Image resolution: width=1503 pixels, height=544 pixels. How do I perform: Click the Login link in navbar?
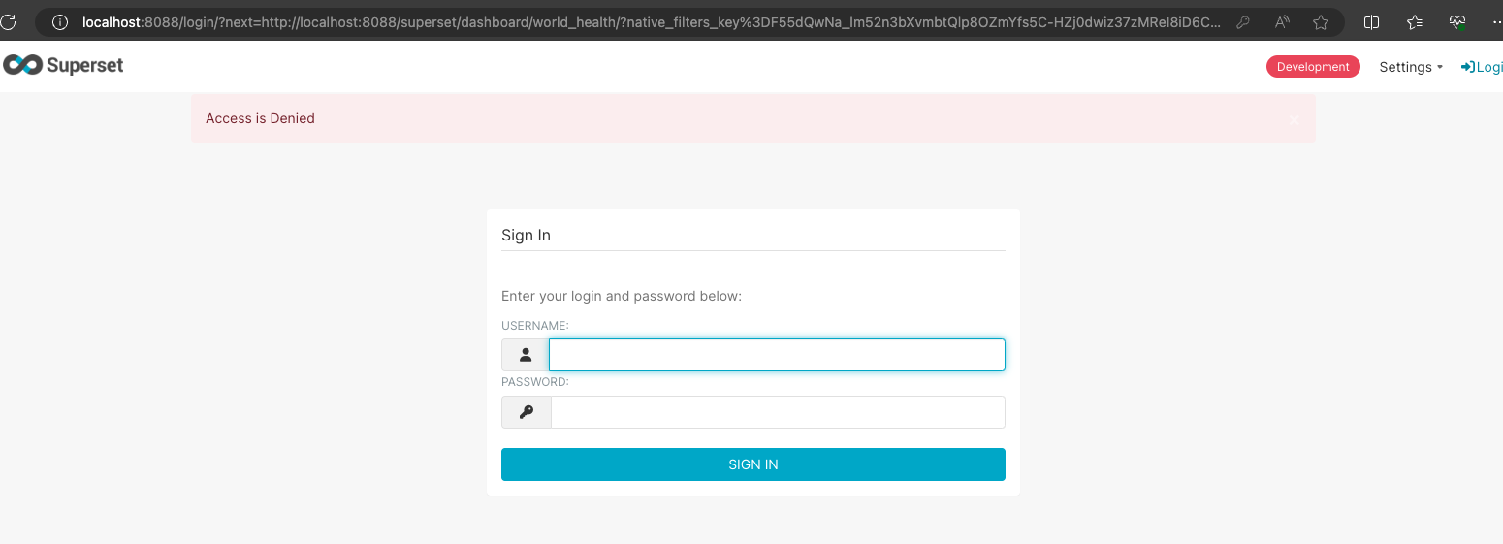(x=1484, y=67)
